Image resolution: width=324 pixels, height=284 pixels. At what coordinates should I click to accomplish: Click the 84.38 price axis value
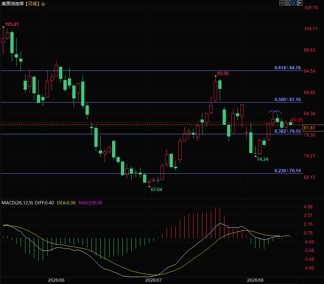[310, 114]
